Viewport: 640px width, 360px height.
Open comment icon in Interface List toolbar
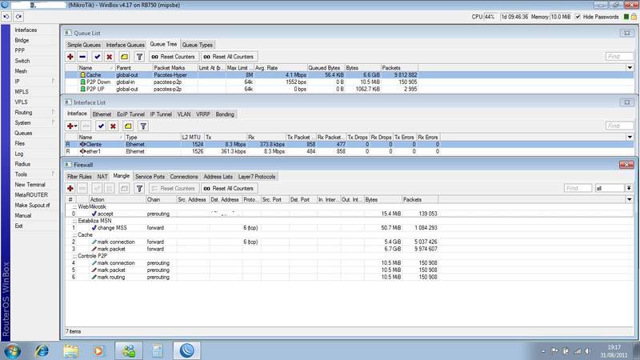[128, 126]
